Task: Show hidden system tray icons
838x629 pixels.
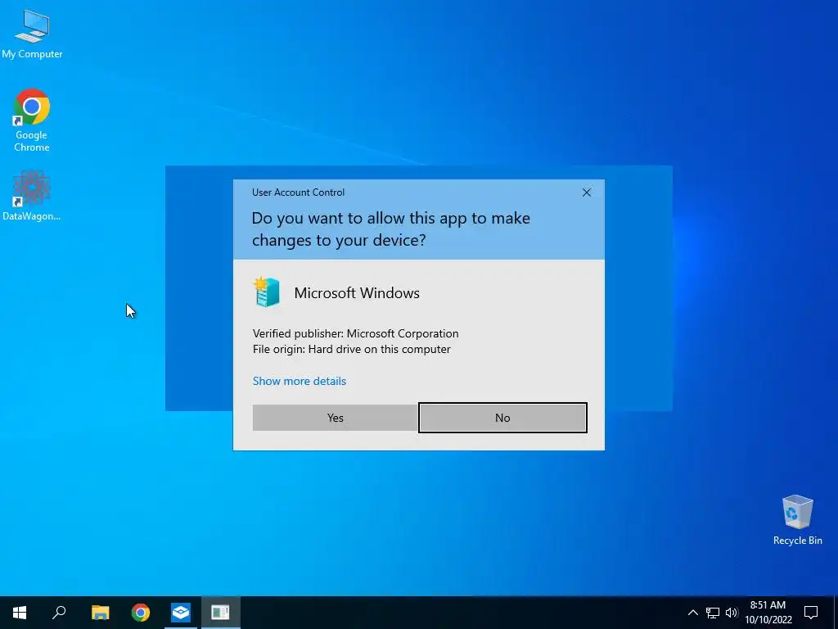Action: 692,613
